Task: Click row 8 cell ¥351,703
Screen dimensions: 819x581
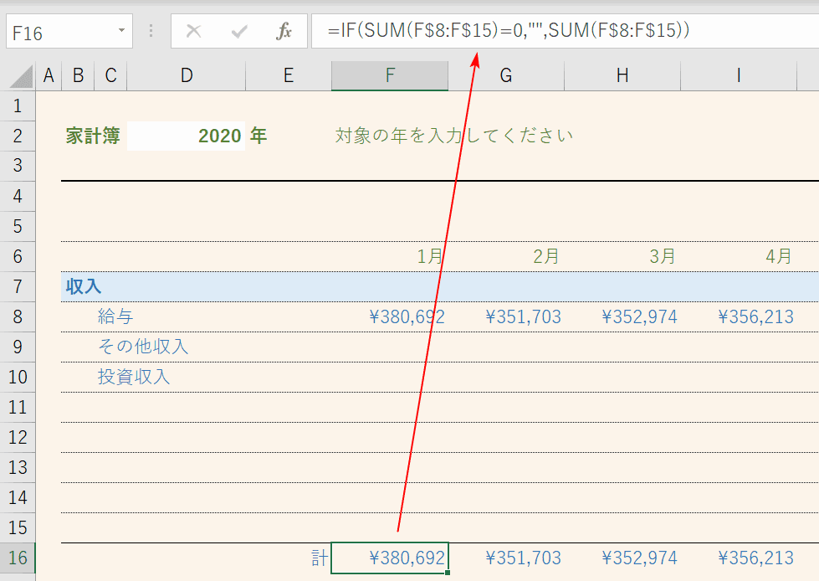Action: click(x=506, y=317)
